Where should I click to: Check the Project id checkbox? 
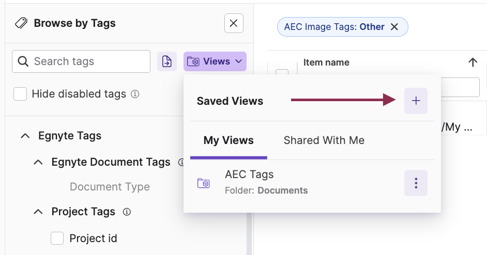[57, 238]
